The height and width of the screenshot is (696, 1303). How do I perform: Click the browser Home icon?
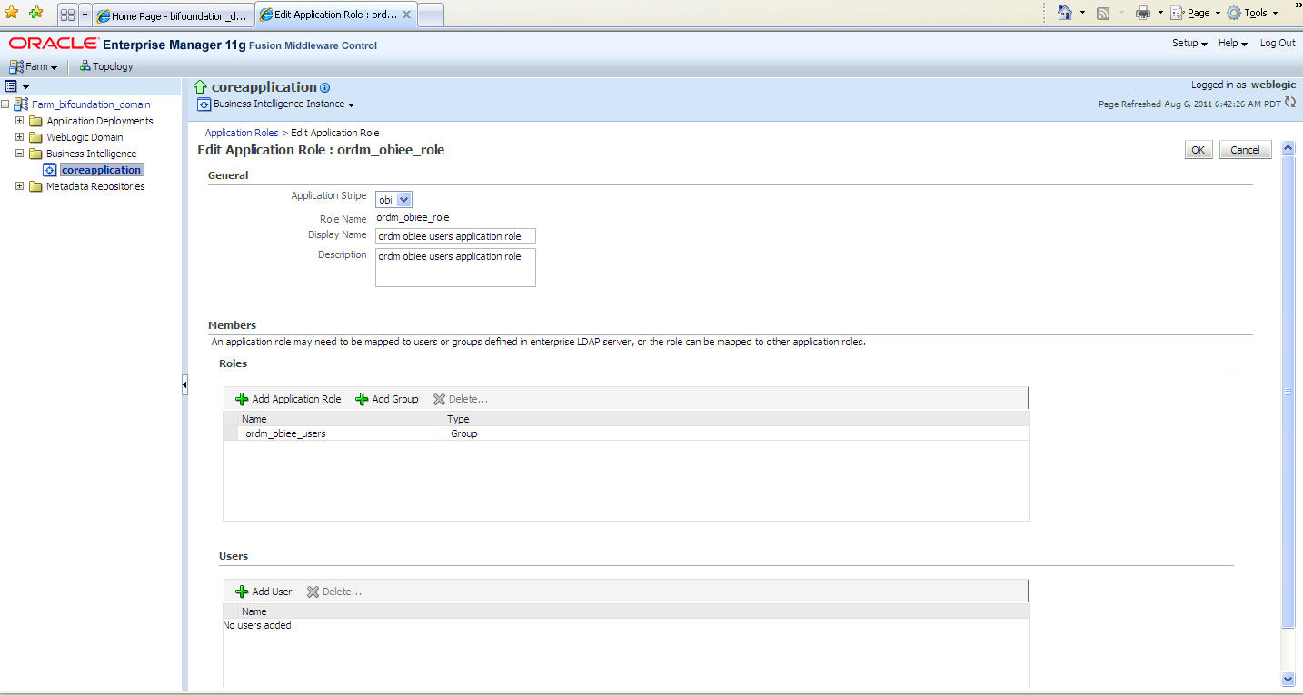point(1065,13)
